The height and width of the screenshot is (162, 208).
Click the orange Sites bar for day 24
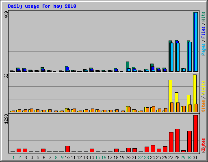154,109
